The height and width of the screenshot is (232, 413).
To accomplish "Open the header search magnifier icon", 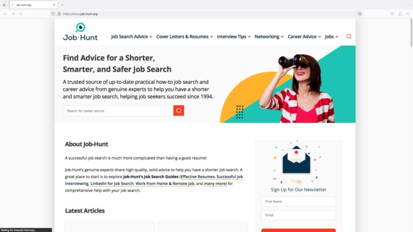I will 348,37.
